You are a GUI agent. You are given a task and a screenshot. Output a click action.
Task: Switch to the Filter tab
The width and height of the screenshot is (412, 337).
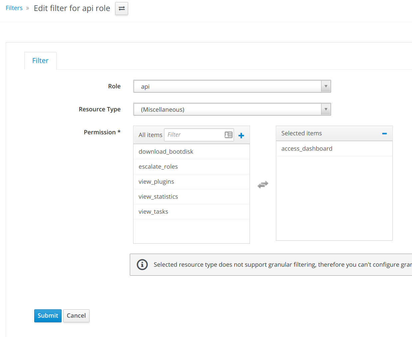(x=40, y=61)
